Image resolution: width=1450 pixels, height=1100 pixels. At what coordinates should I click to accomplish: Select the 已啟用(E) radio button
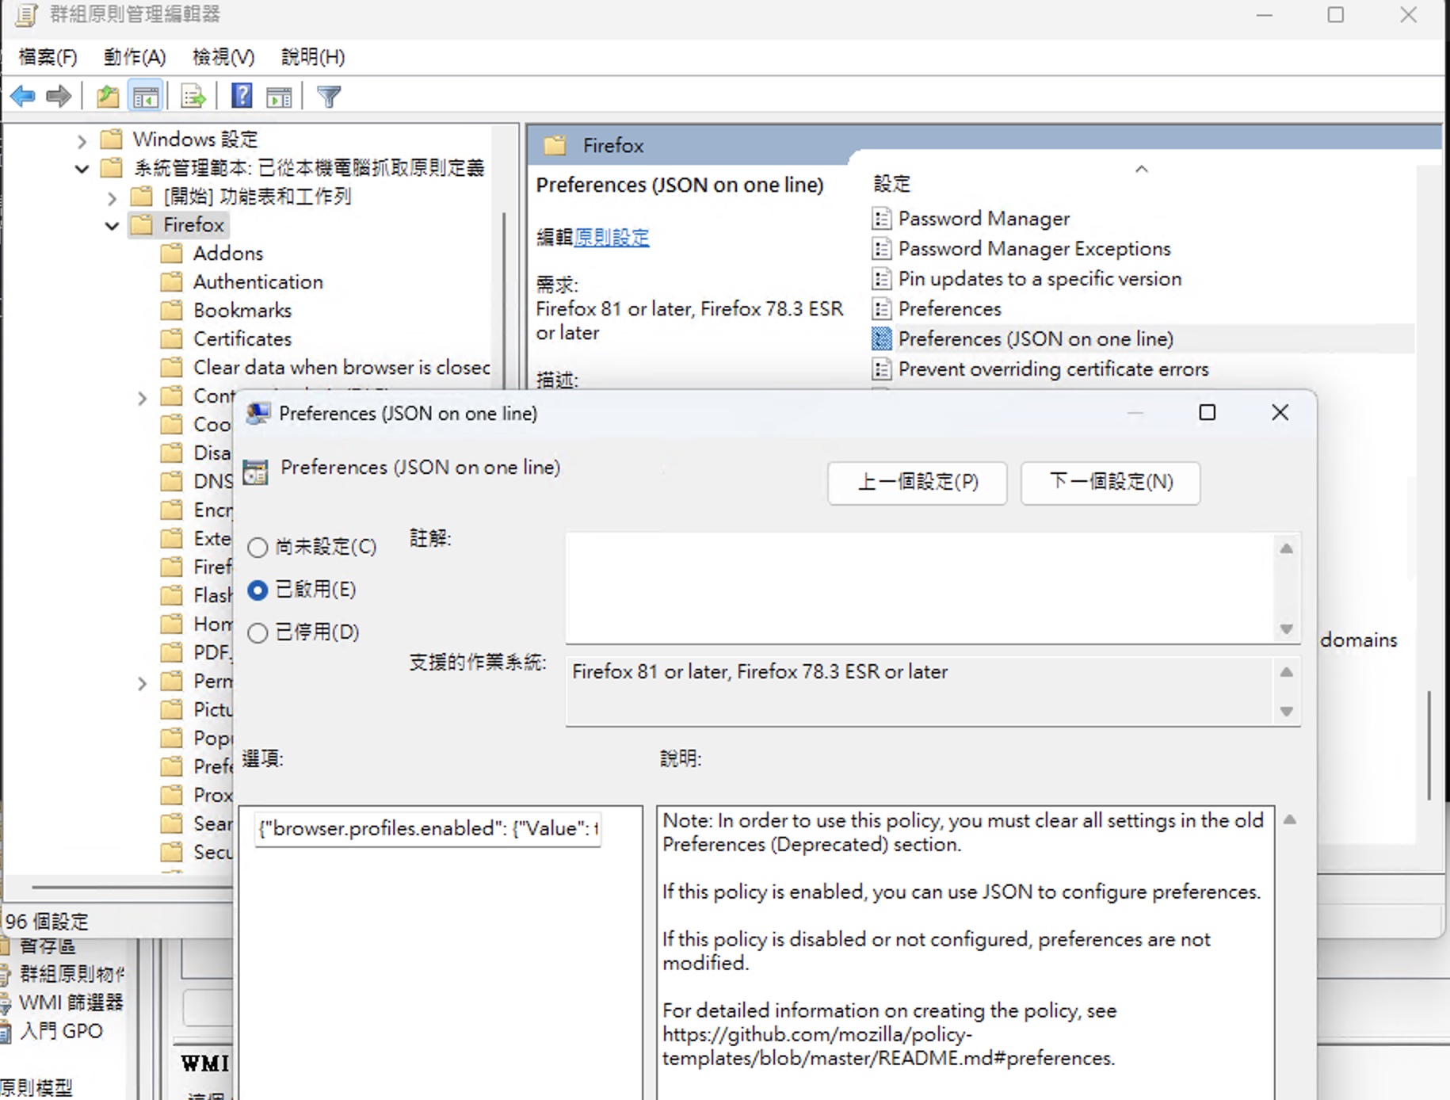click(258, 590)
